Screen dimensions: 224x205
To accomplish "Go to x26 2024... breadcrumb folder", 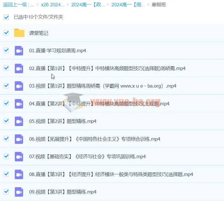I will (x=53, y=5).
